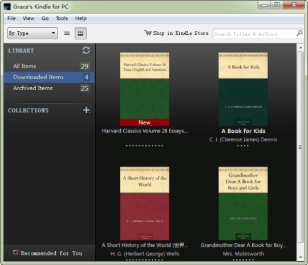Click the shopping cart icon

[x=148, y=33]
